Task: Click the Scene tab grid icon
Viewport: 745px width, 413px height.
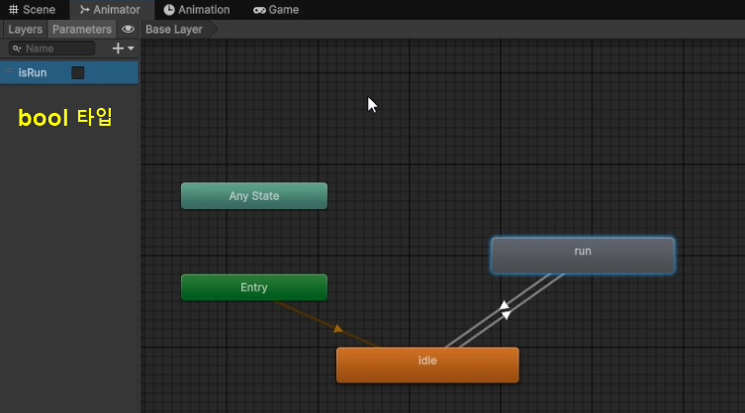Action: [x=13, y=10]
